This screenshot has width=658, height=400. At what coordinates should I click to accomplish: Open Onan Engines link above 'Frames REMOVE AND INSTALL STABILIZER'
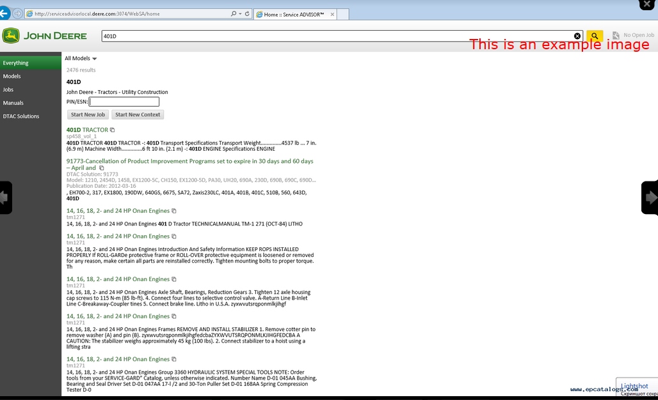pyautogui.click(x=118, y=316)
